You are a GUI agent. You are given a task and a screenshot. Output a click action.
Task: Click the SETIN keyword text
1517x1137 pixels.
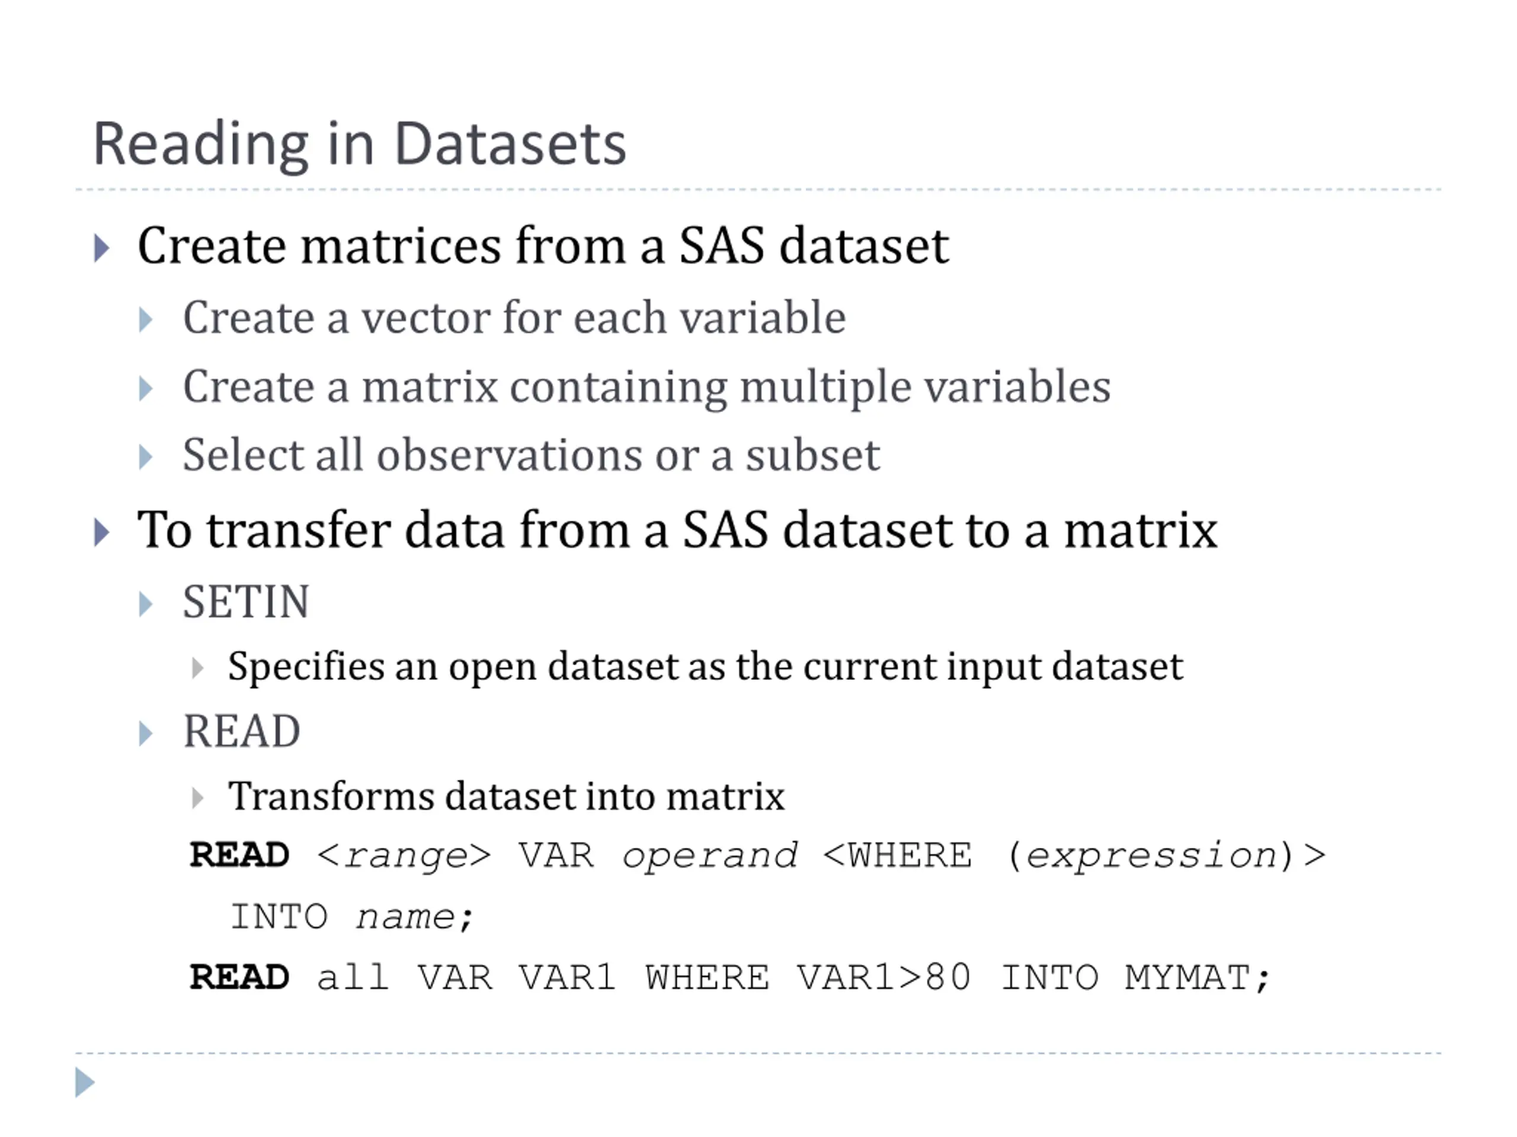246,602
